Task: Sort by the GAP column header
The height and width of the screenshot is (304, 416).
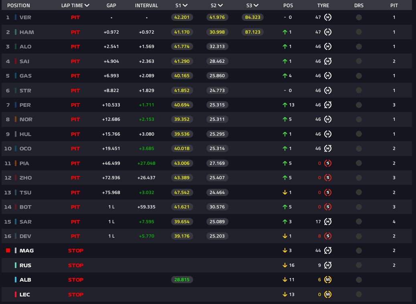Action: pos(111,6)
